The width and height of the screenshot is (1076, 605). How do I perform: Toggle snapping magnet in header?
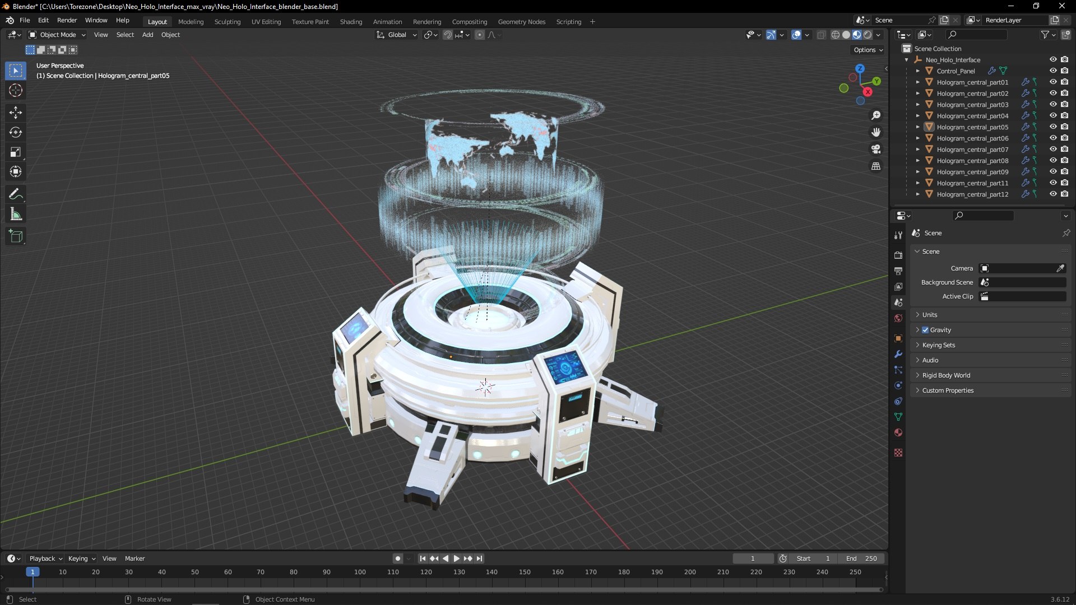point(448,35)
